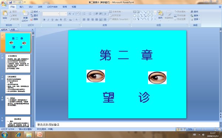Open the 审阅 (Review) ribbon tab
Image resolution: width=222 pixels, height=138 pixels.
(x=64, y=7)
